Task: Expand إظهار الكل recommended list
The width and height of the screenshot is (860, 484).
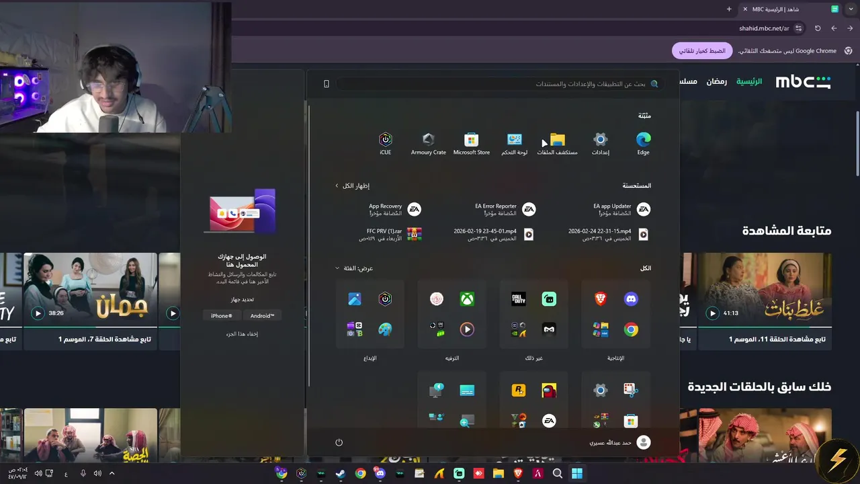Action: coord(353,186)
